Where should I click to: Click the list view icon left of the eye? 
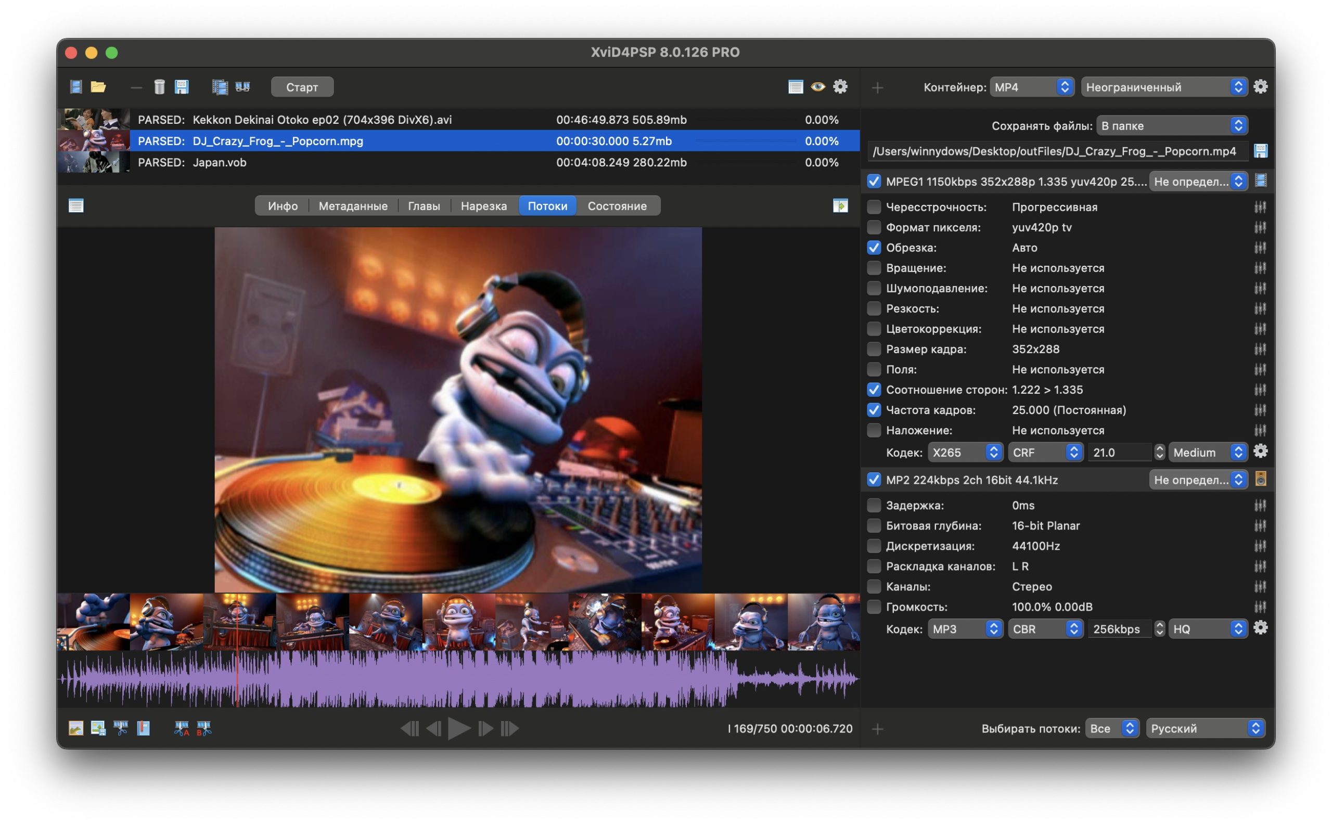tap(796, 87)
